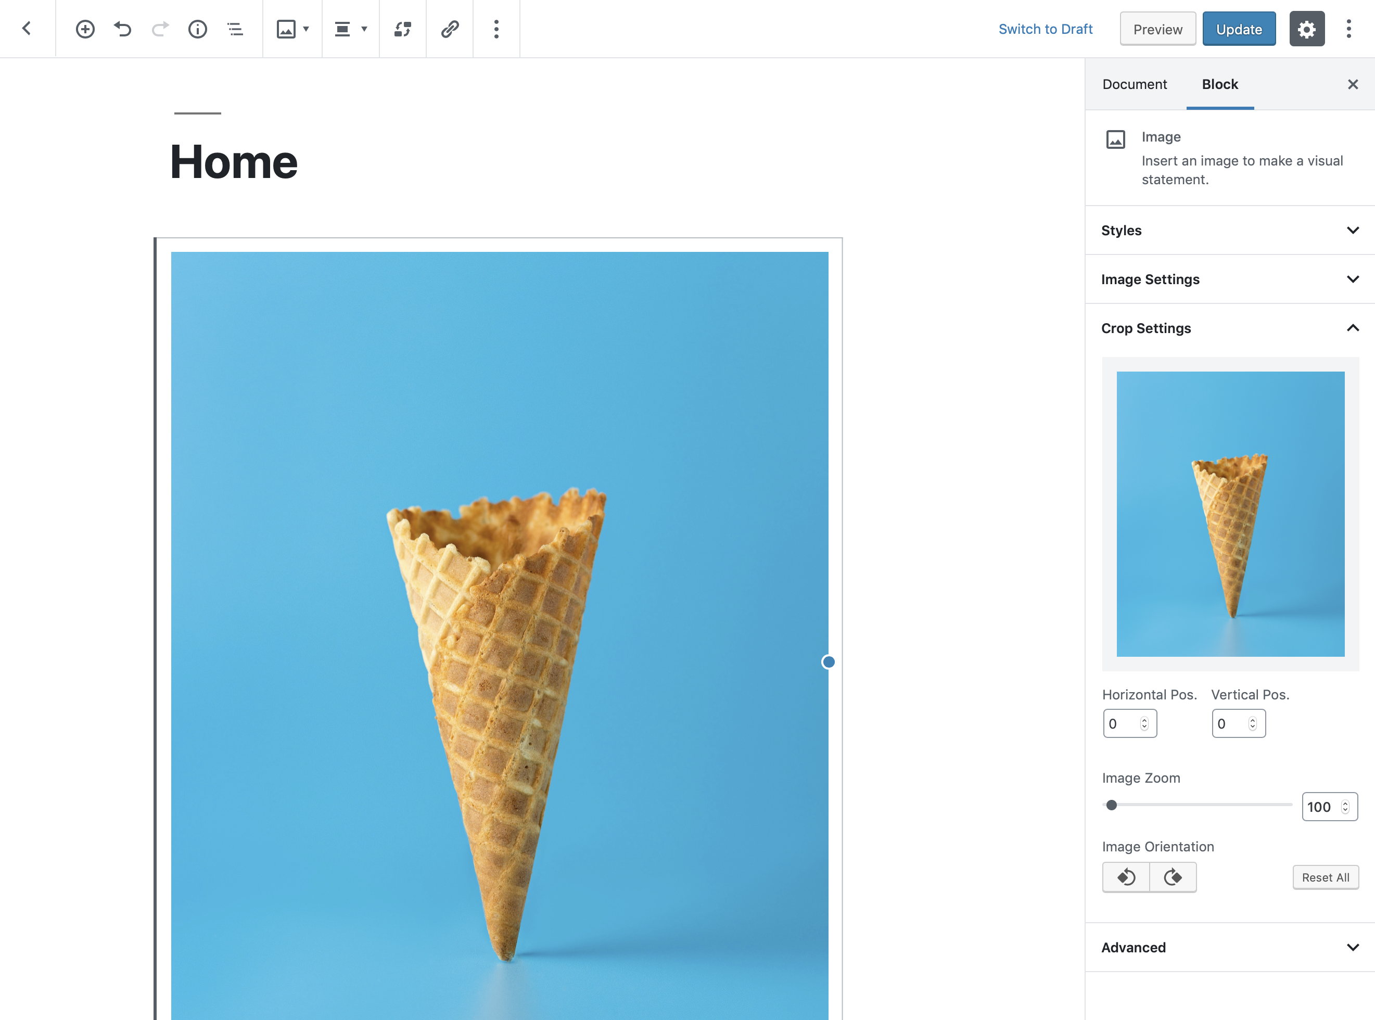Click the Undo arrow icon
This screenshot has width=1375, height=1020.
click(123, 29)
